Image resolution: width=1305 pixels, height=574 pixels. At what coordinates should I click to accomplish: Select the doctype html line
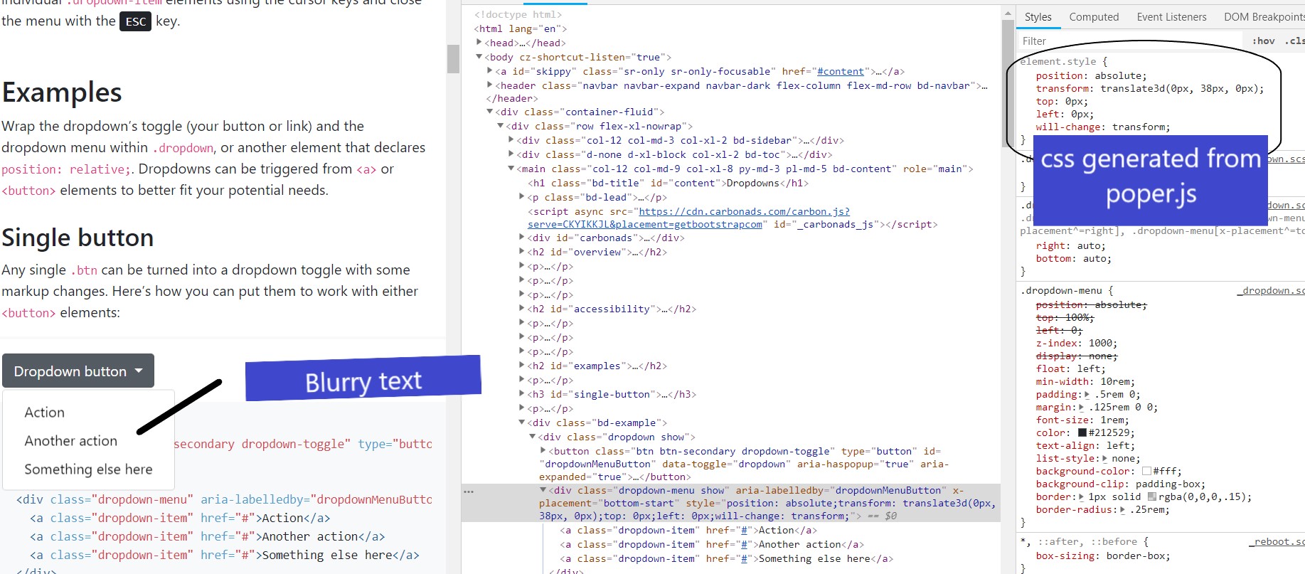tap(518, 14)
